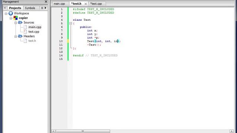Collapse the Sources folder
The width and height of the screenshot is (237, 133).
point(16,23)
